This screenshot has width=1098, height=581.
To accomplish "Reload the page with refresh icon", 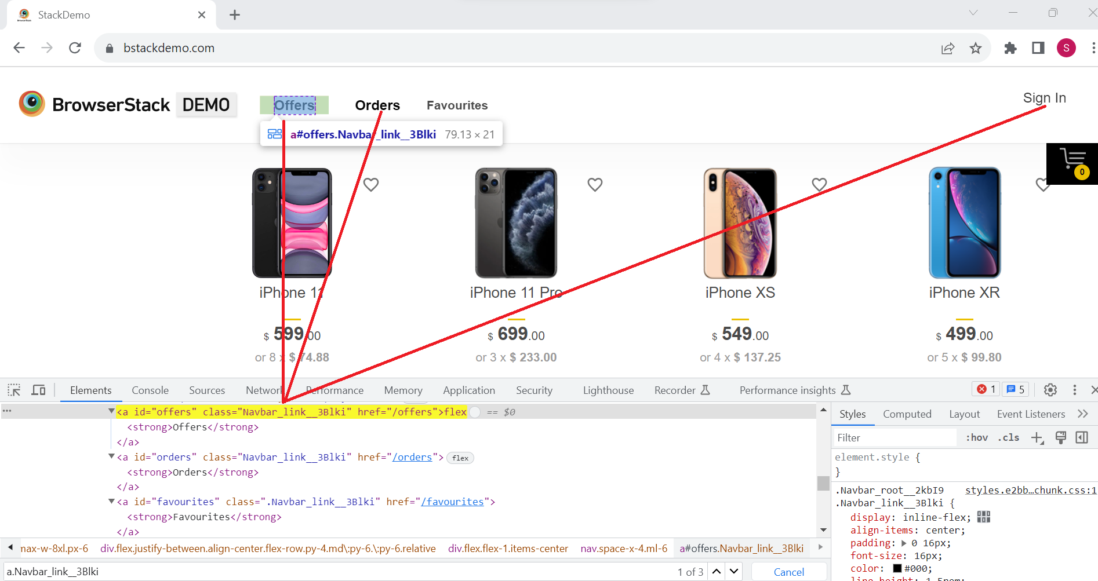I will coord(75,47).
